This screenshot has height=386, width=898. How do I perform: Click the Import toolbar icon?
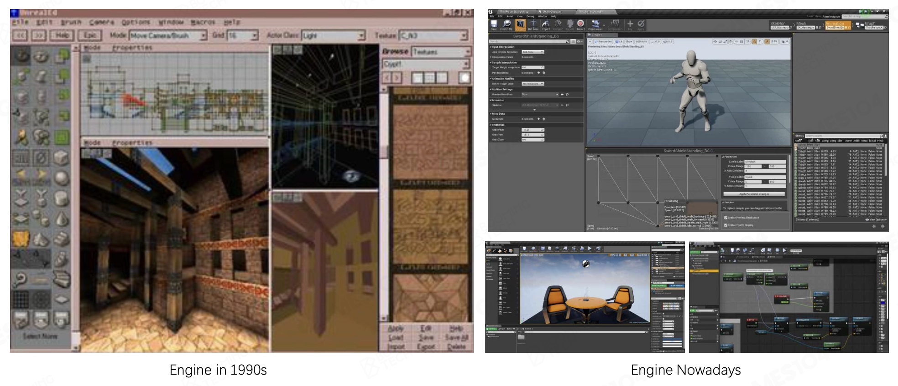pos(546,25)
